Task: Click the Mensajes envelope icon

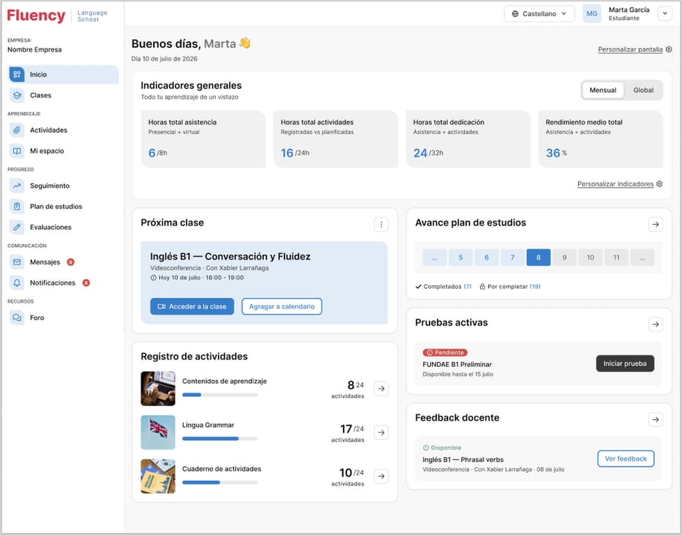Action: (17, 262)
